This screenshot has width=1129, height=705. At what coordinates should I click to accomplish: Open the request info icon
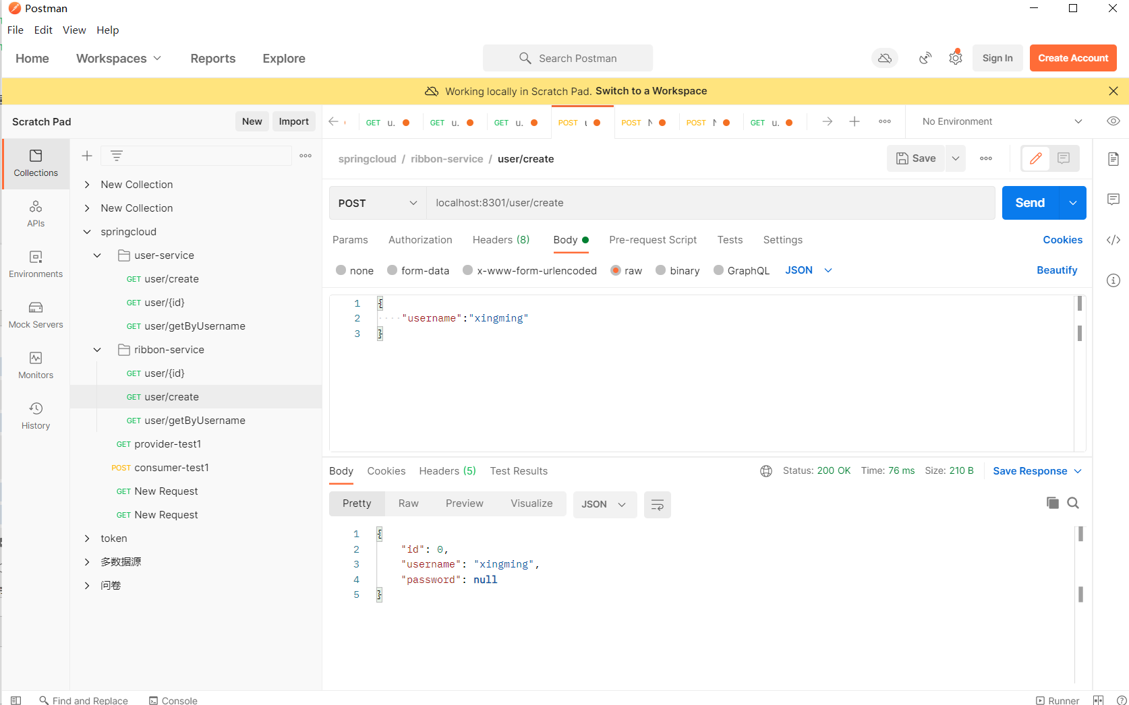coord(1113,280)
